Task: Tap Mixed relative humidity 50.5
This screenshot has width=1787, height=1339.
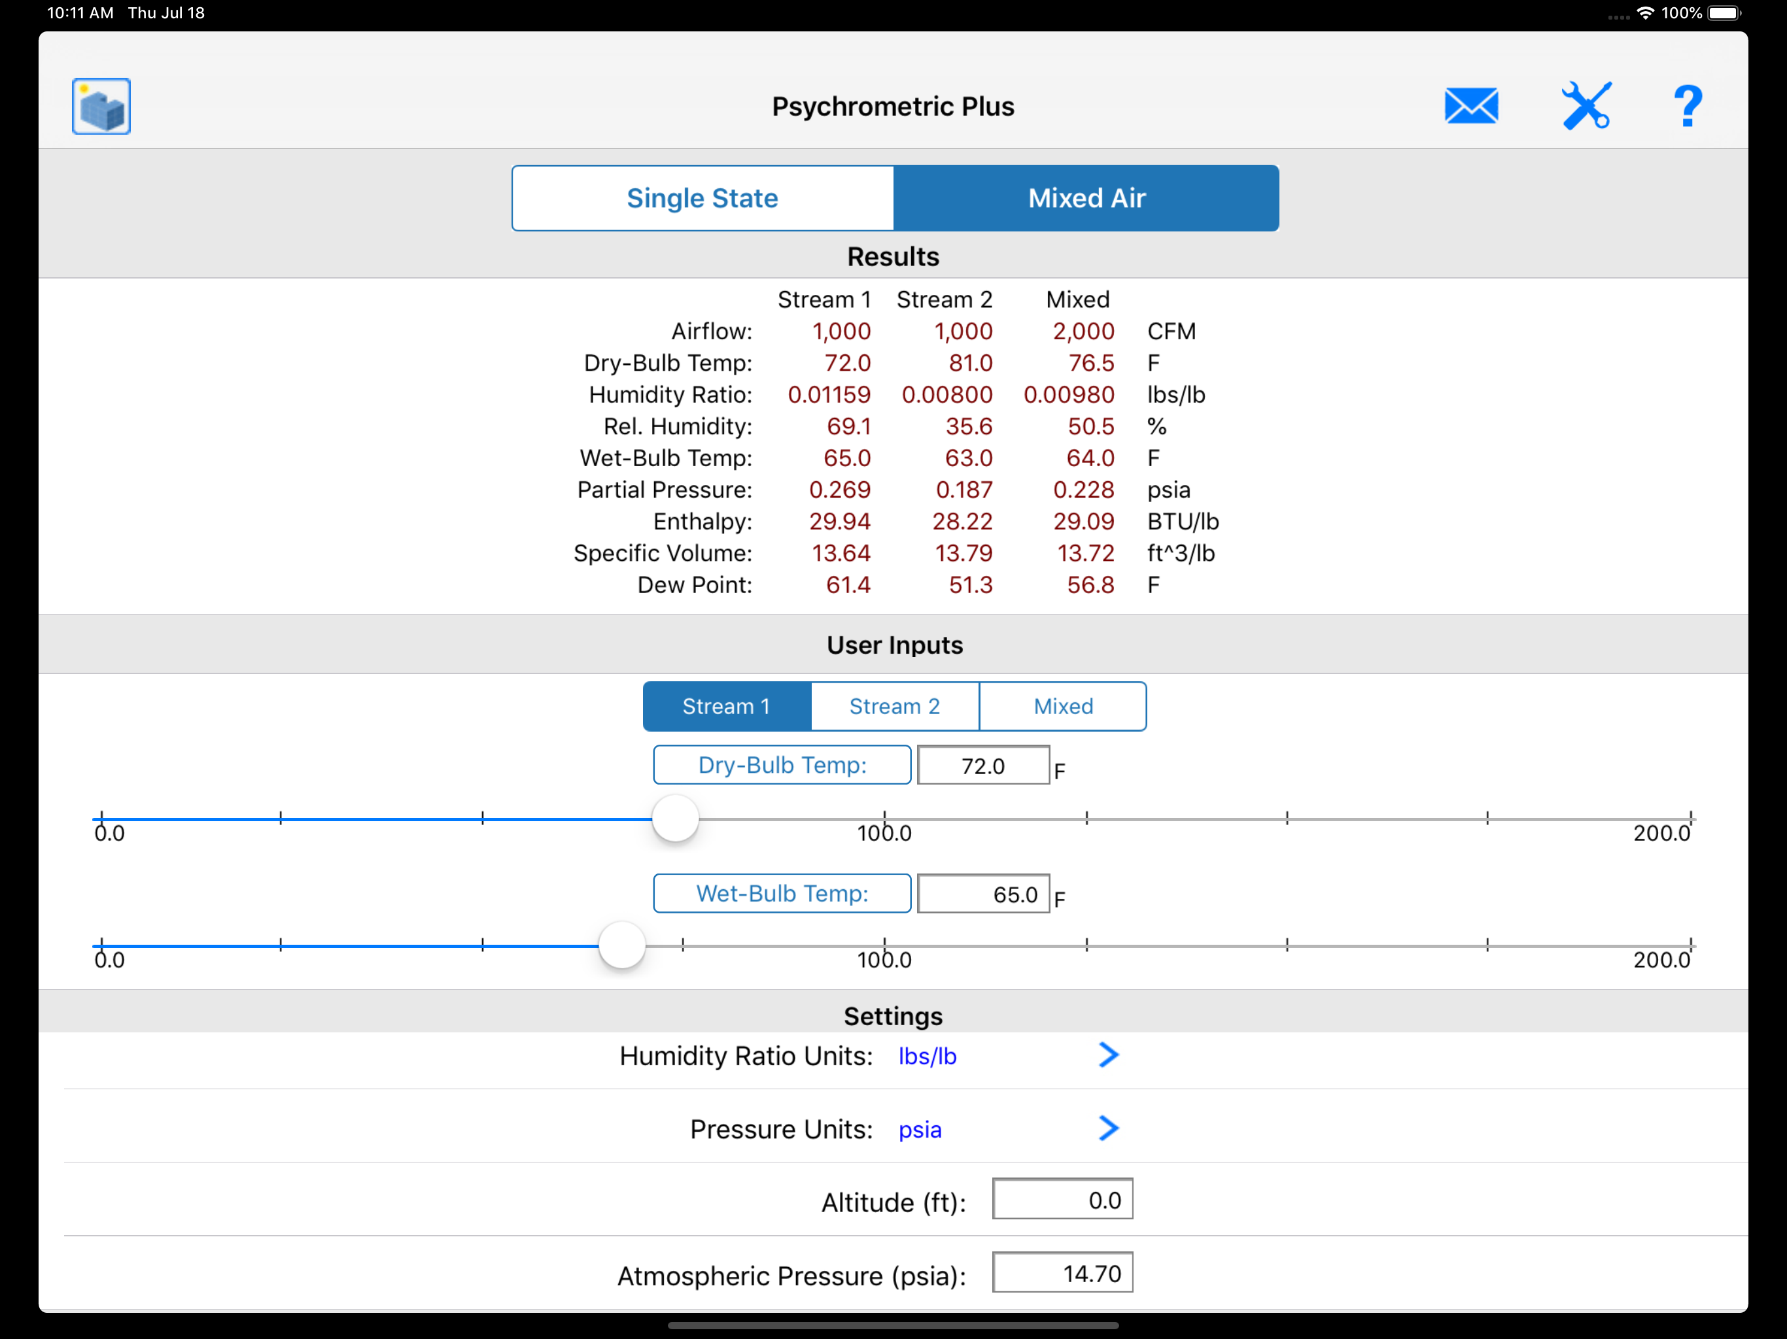Action: (1092, 426)
